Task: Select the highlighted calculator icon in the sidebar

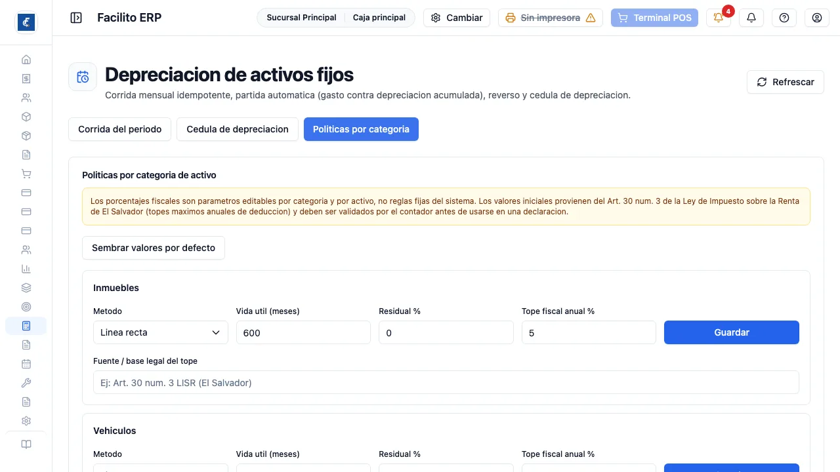Action: [26, 326]
